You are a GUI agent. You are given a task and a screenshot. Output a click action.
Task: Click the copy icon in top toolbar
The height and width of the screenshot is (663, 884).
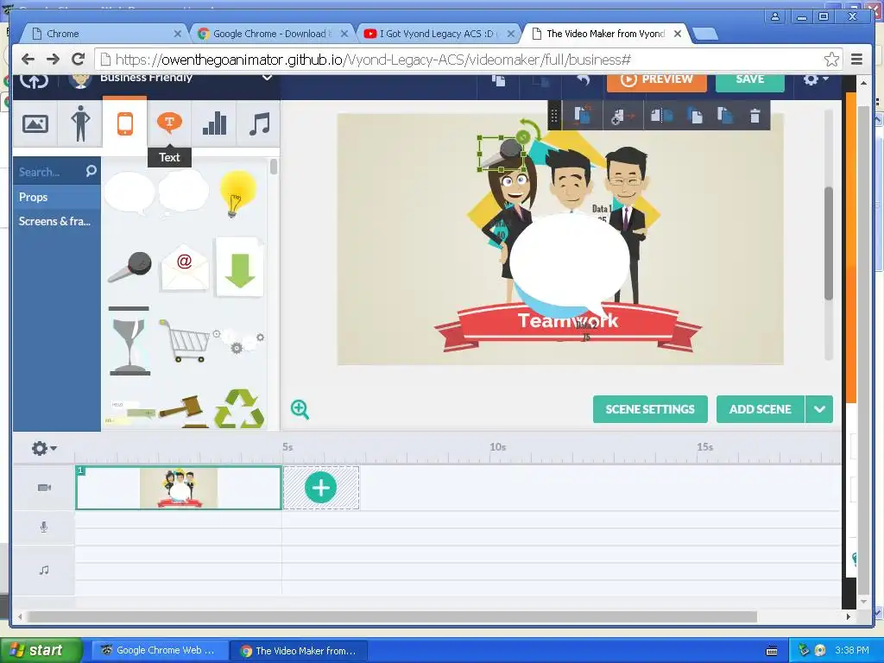point(498,80)
